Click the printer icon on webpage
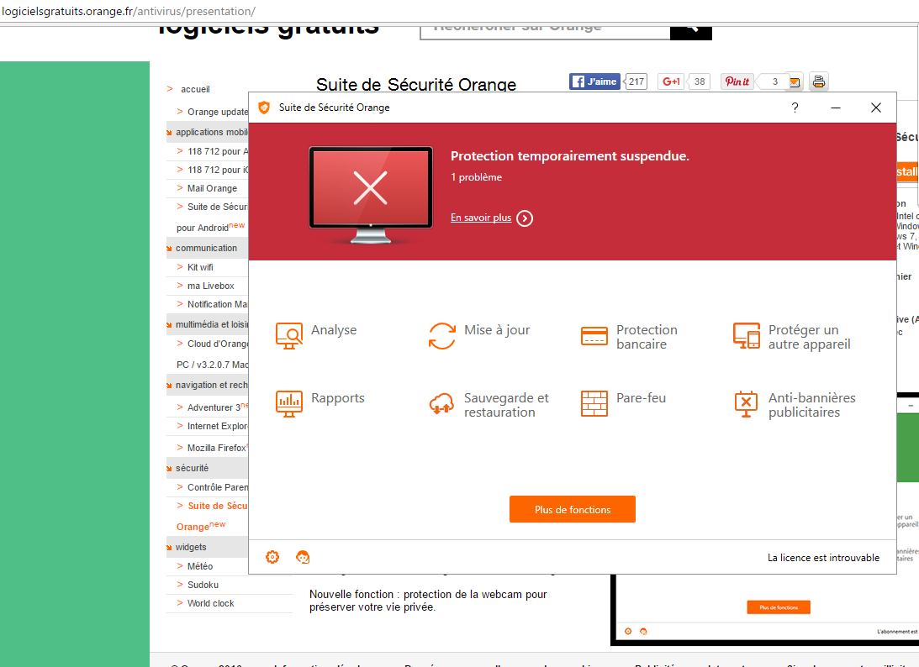Screen dimensions: 919x667 click(x=819, y=81)
